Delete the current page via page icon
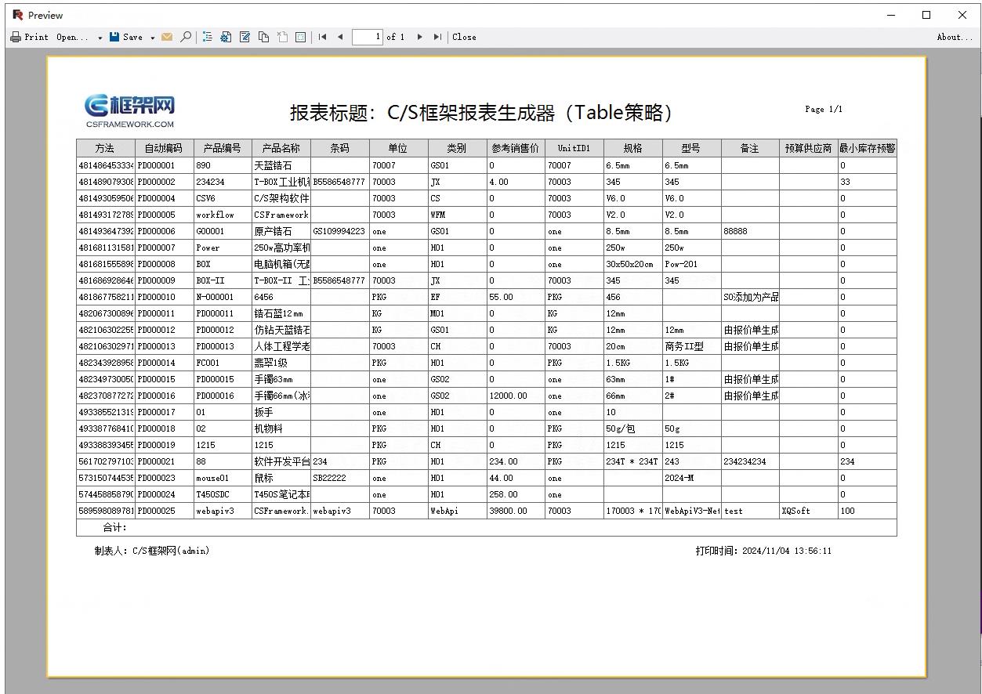 282,37
